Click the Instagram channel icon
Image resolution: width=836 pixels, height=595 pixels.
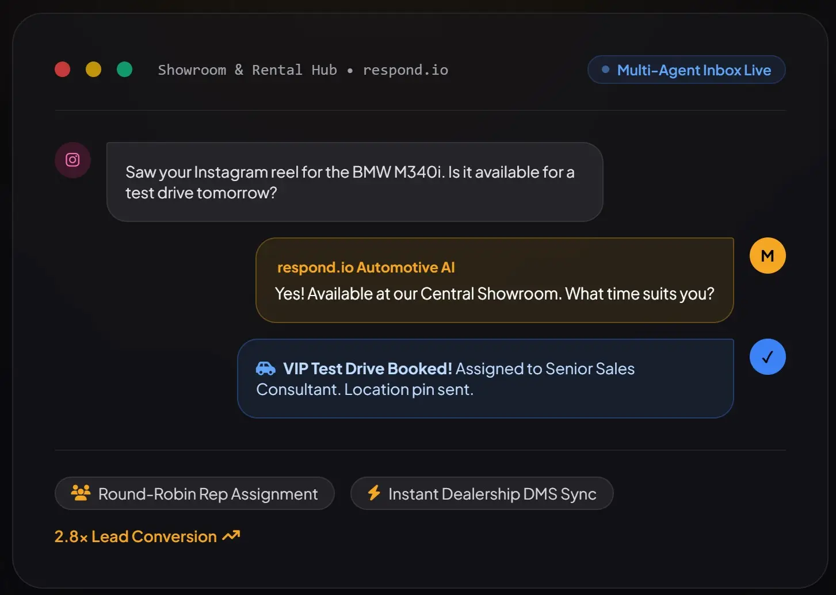[x=72, y=160]
